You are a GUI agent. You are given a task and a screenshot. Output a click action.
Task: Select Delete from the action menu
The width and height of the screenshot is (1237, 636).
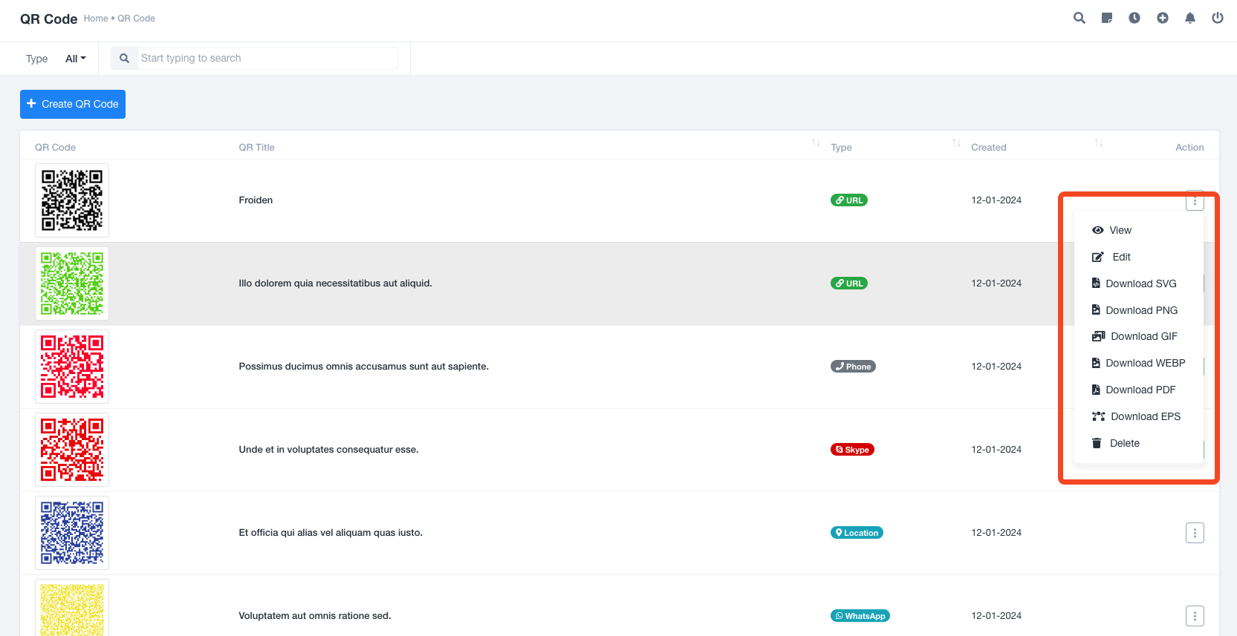point(1138,443)
